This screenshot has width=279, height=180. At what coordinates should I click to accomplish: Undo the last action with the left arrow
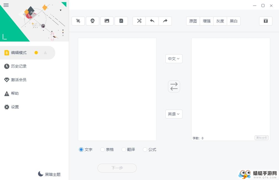tap(152, 21)
